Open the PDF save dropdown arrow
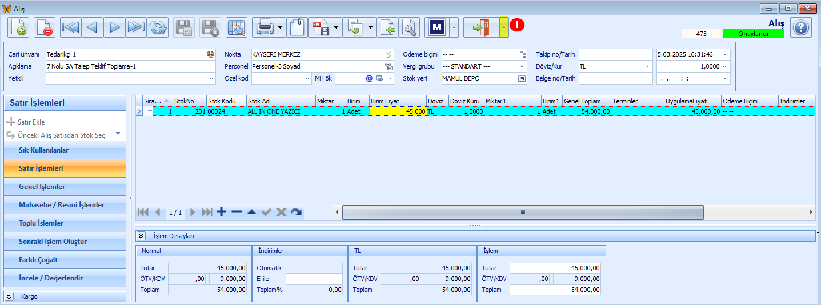This screenshot has height=305, width=821. click(x=337, y=27)
